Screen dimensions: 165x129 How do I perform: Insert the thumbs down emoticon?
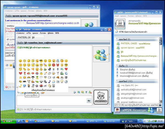[x=33, y=69]
